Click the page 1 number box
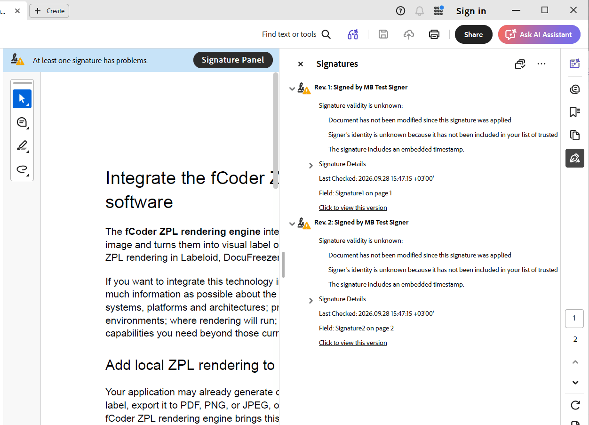589x425 pixels. [574, 318]
